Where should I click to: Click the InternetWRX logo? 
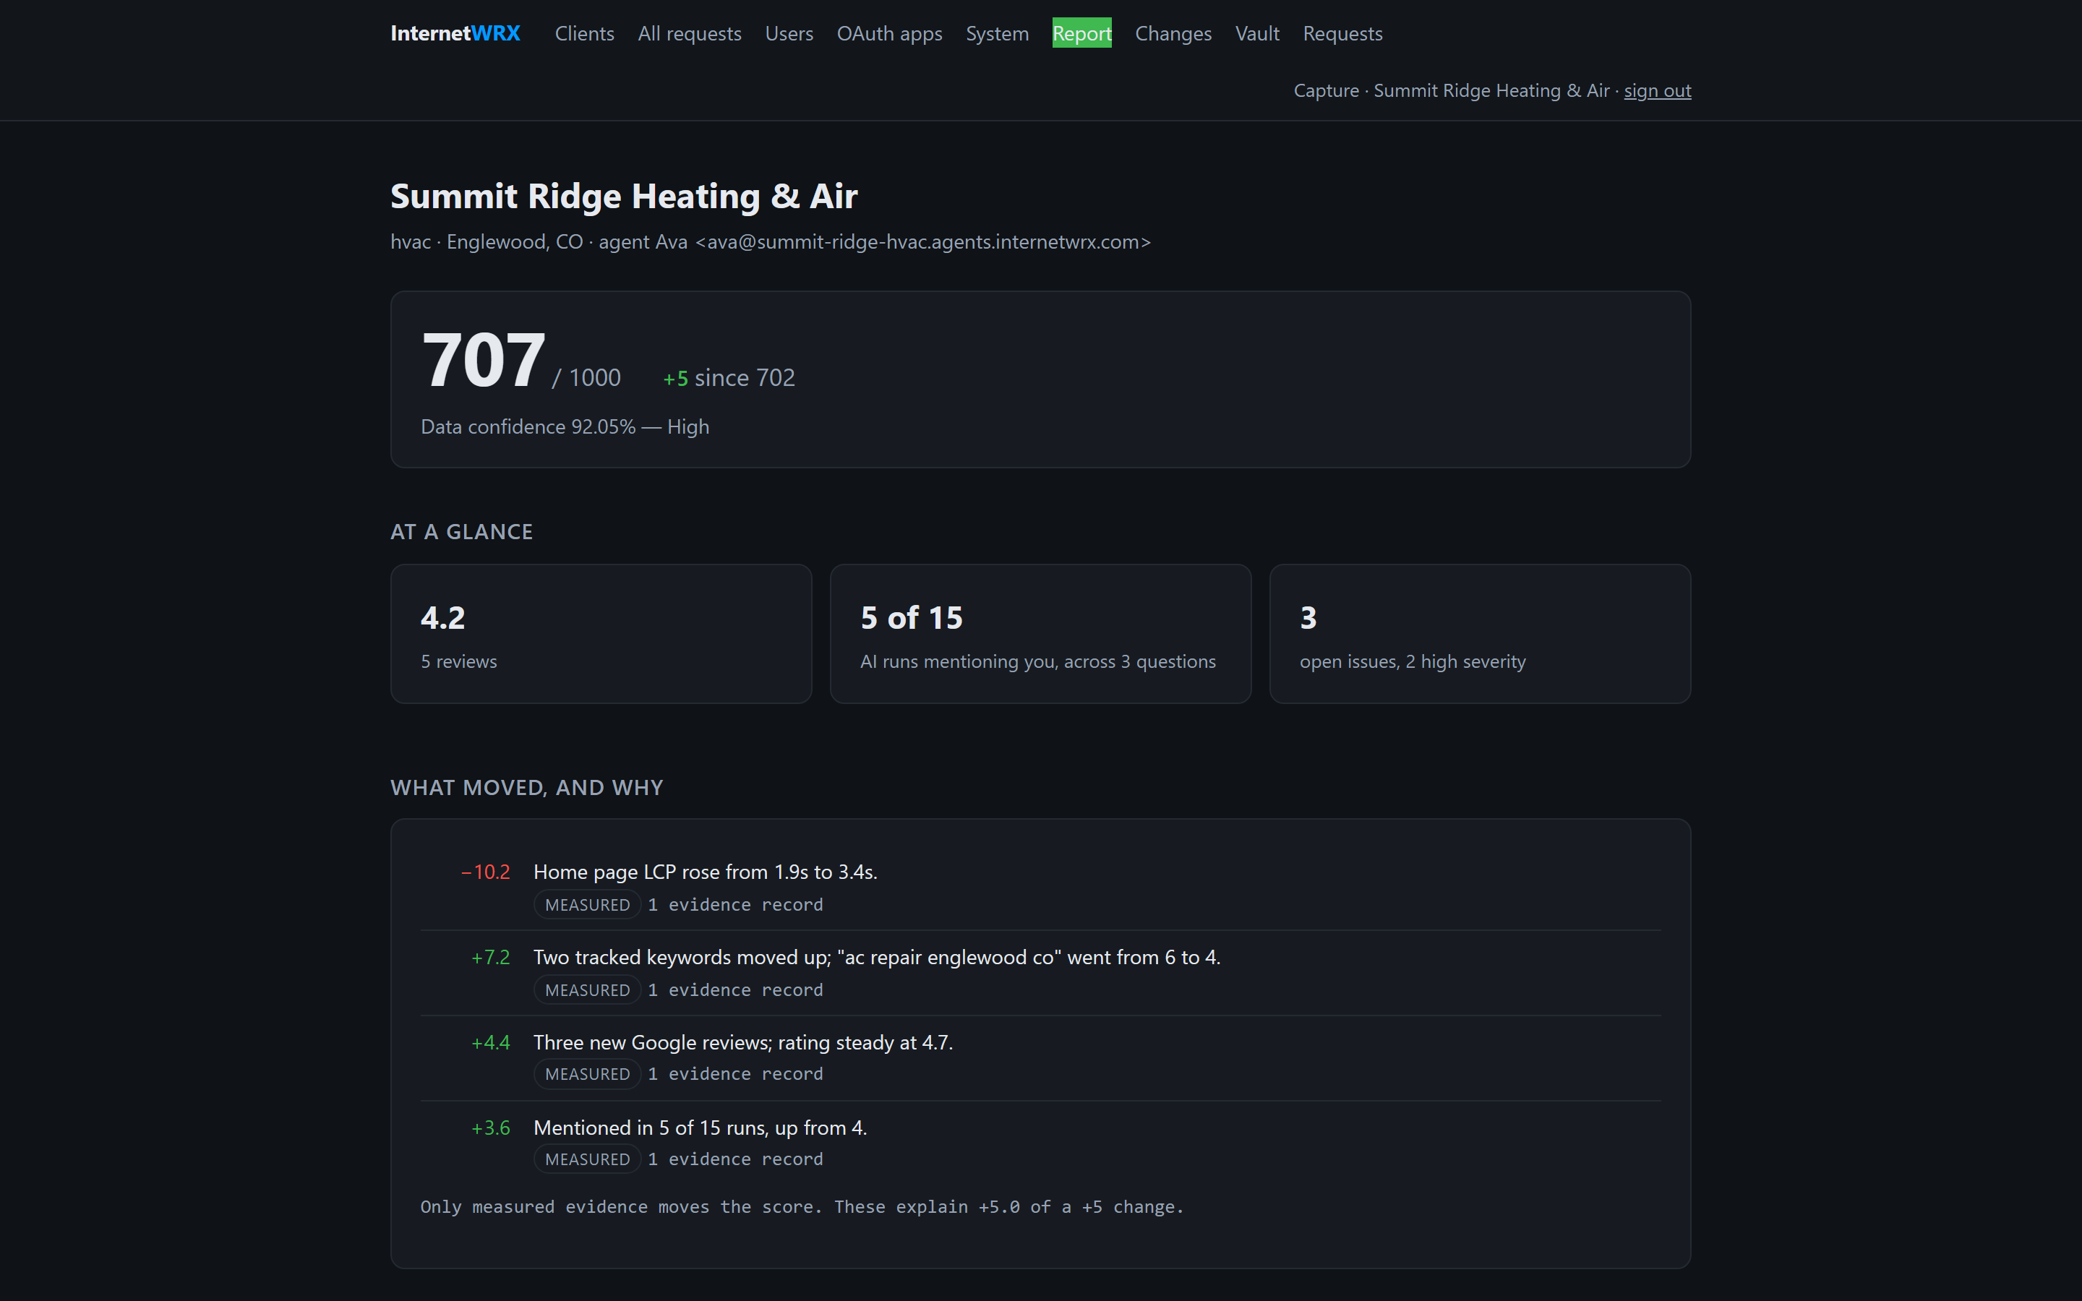(x=455, y=33)
